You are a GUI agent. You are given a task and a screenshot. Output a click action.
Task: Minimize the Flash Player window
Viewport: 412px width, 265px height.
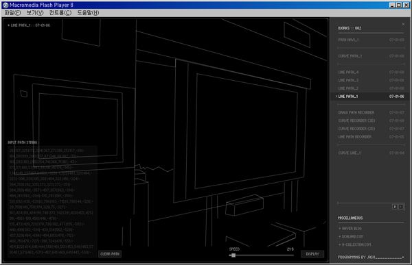tap(392, 5)
